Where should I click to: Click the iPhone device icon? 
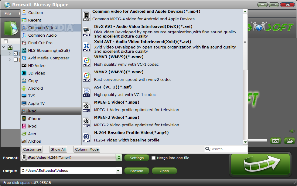pyautogui.click(x=24, y=118)
